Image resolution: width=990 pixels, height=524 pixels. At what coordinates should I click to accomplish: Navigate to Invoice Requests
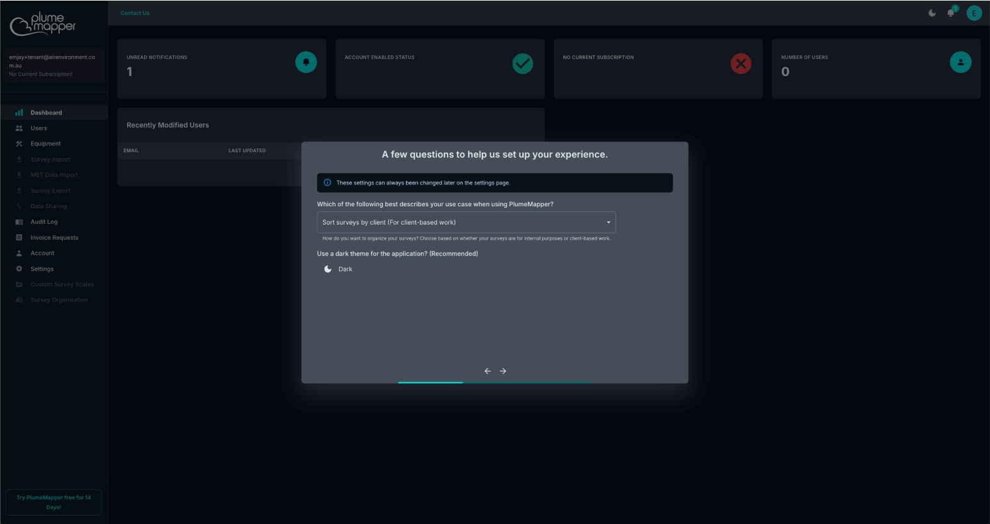click(x=54, y=238)
